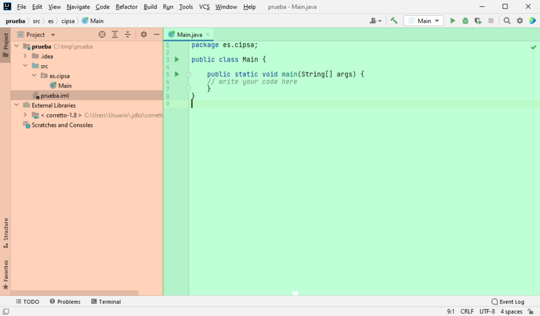The image size is (540, 316).
Task: Change line ending via CRLF indicator
Action: [467, 311]
